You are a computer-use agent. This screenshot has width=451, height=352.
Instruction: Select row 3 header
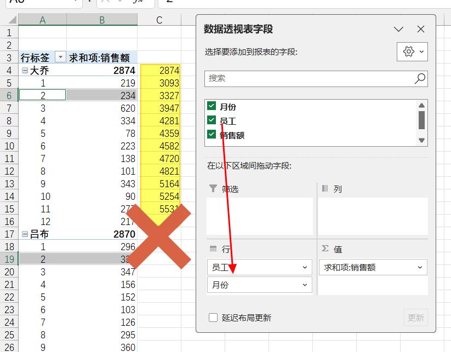9,58
